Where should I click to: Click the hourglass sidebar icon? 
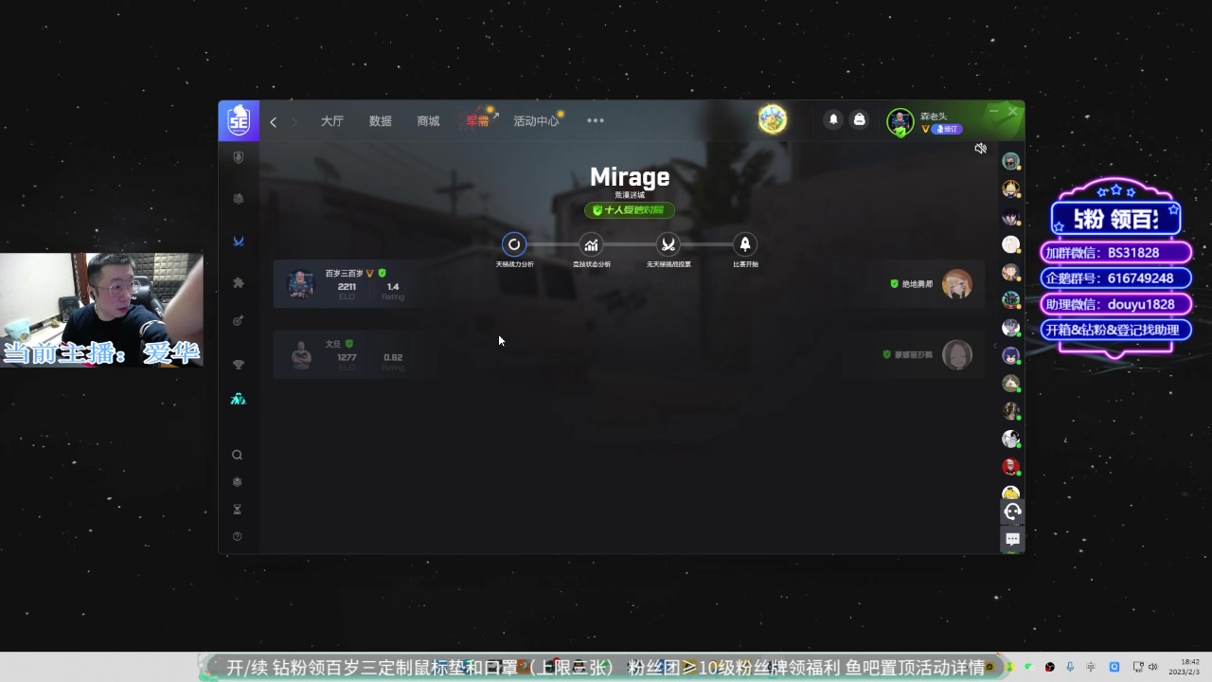[x=237, y=510]
